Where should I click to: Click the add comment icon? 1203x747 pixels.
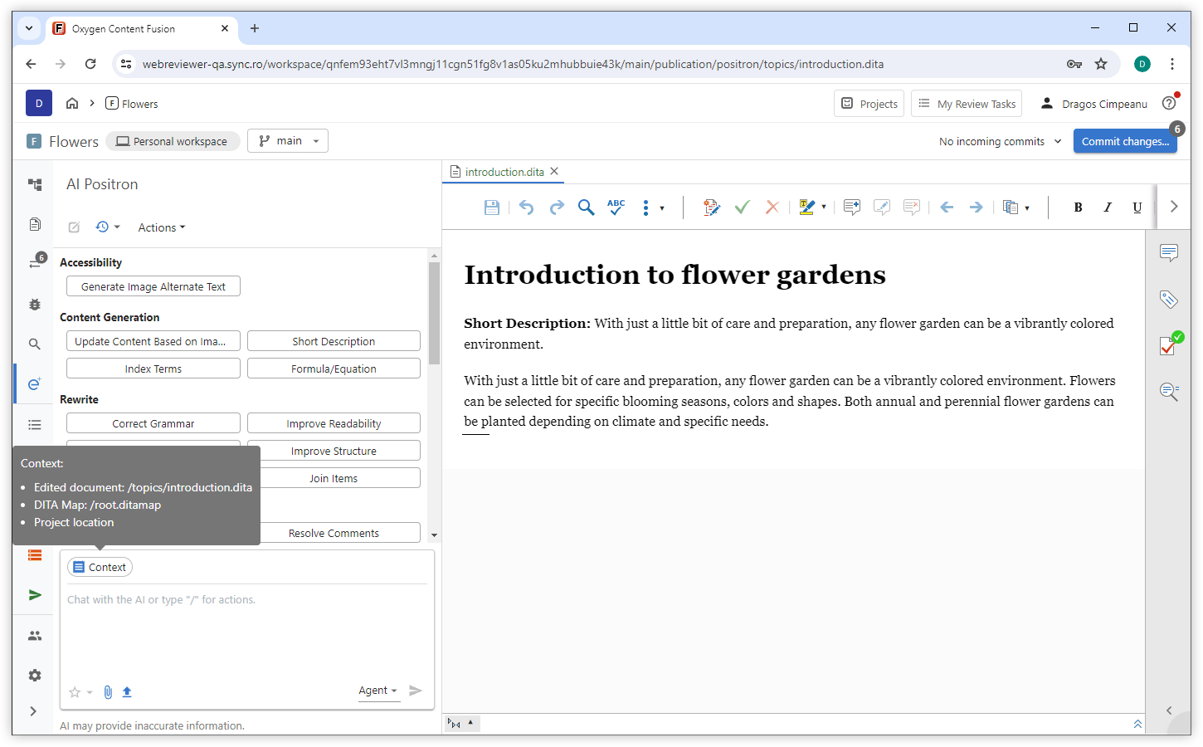click(851, 207)
